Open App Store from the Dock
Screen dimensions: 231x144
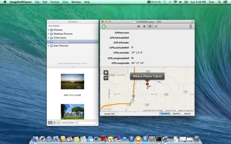tap(145, 139)
